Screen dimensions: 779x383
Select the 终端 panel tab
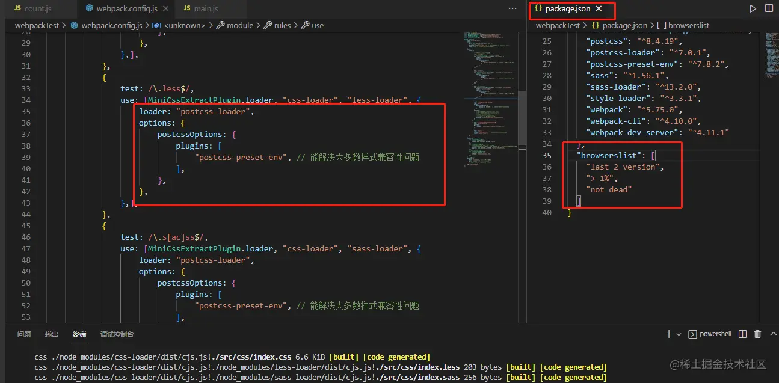coord(79,334)
